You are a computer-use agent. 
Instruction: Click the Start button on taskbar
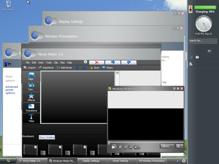pyautogui.click(x=8, y=161)
